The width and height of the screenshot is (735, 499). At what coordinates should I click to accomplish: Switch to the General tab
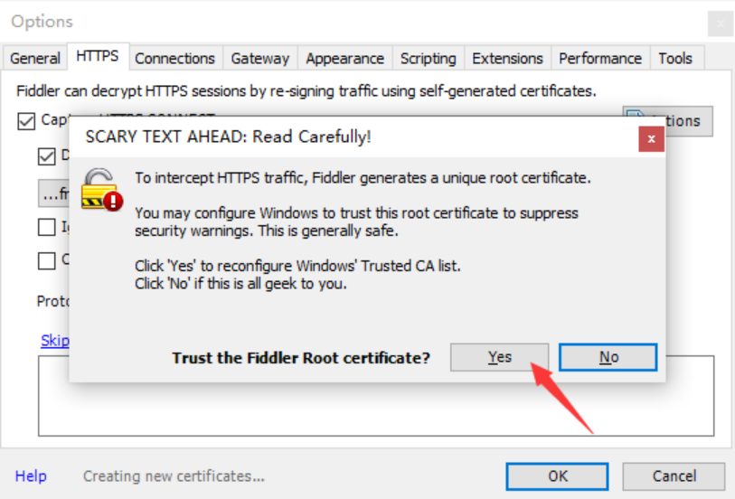point(34,58)
